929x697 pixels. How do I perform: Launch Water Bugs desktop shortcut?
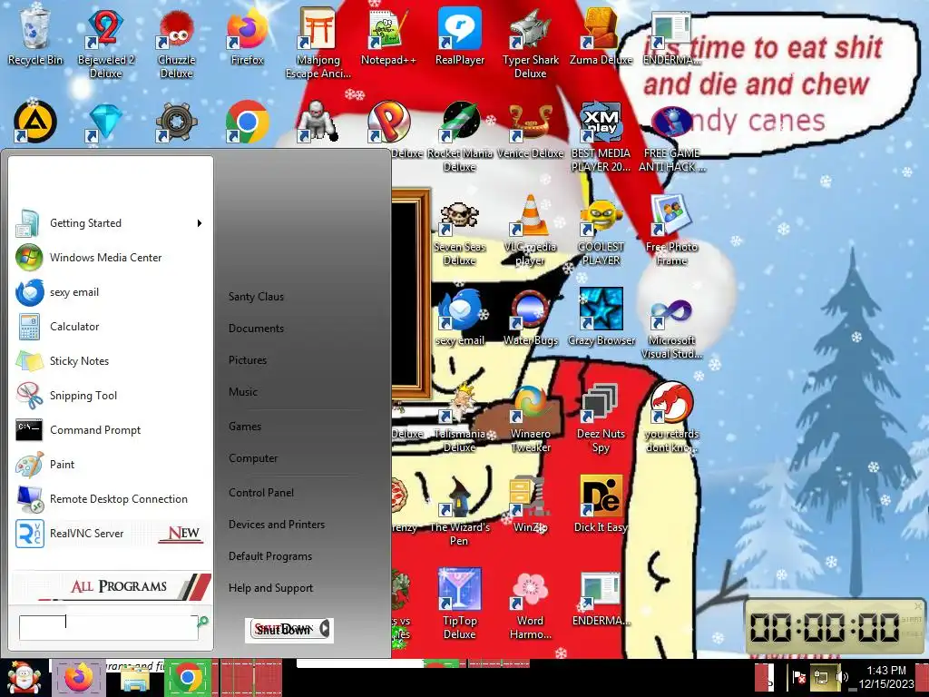coord(530,317)
